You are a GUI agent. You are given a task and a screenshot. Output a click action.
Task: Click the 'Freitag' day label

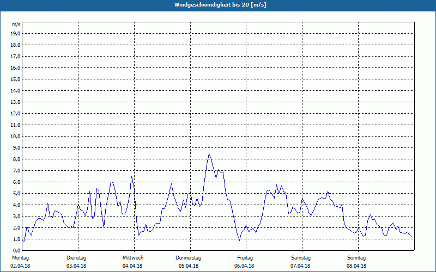(245, 258)
